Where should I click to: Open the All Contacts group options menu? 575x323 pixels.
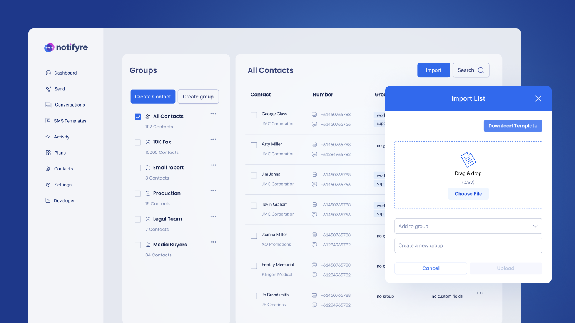[213, 114]
